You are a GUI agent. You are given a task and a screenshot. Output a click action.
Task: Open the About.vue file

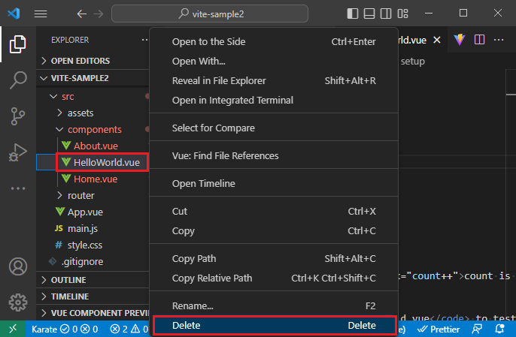tap(96, 146)
